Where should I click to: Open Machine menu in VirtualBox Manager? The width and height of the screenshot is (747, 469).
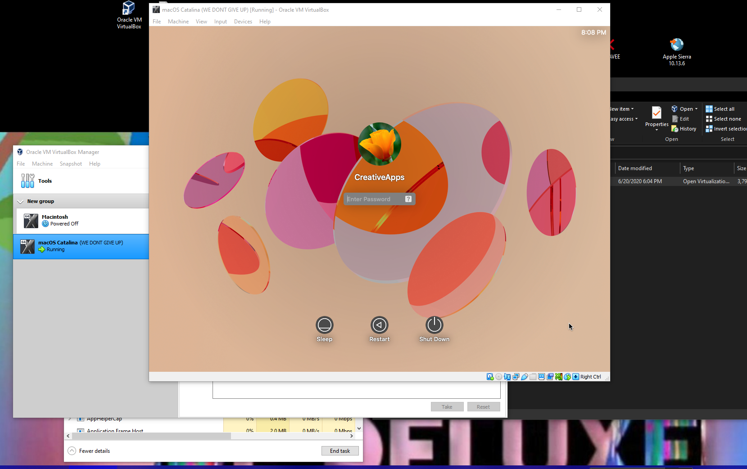[x=42, y=164]
